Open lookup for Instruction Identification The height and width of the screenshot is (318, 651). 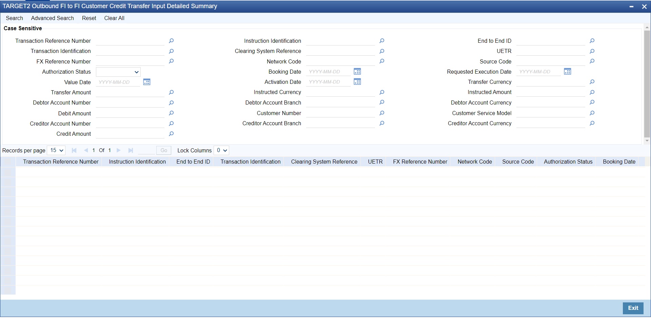[382, 41]
